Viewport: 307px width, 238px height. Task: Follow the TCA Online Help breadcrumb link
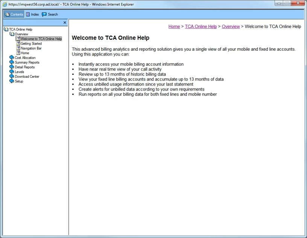[201, 26]
